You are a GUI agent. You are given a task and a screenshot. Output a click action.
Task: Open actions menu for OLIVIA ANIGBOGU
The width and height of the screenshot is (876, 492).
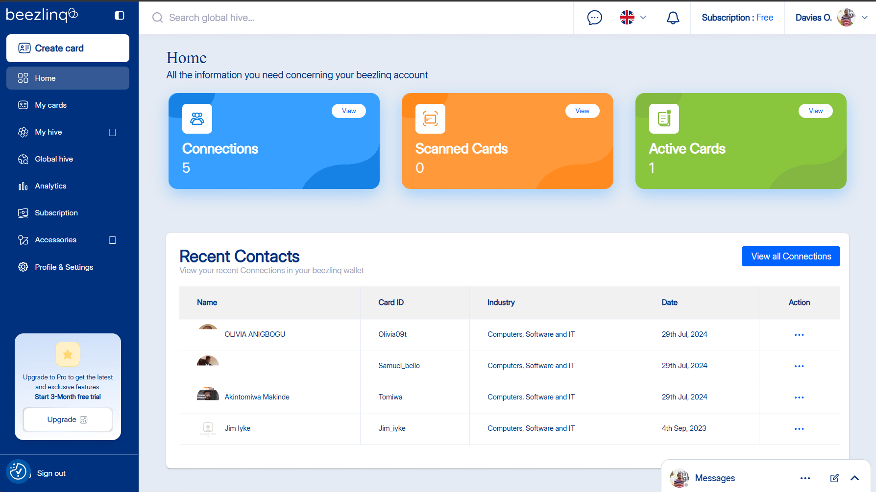click(799, 335)
